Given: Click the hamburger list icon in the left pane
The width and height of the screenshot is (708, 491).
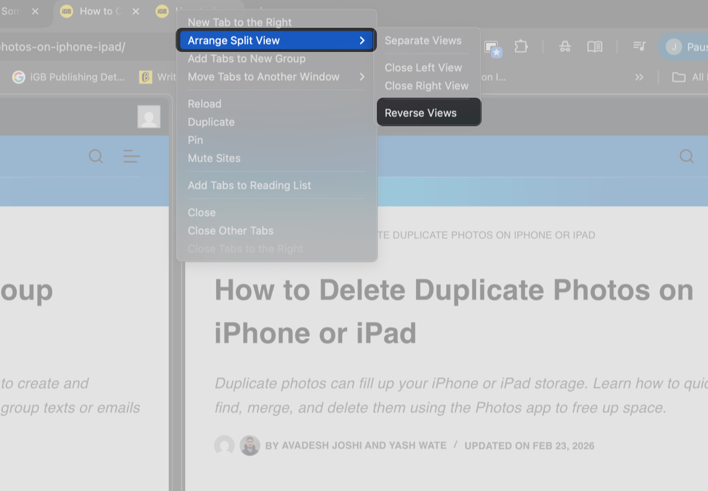Looking at the screenshot, I should [131, 156].
